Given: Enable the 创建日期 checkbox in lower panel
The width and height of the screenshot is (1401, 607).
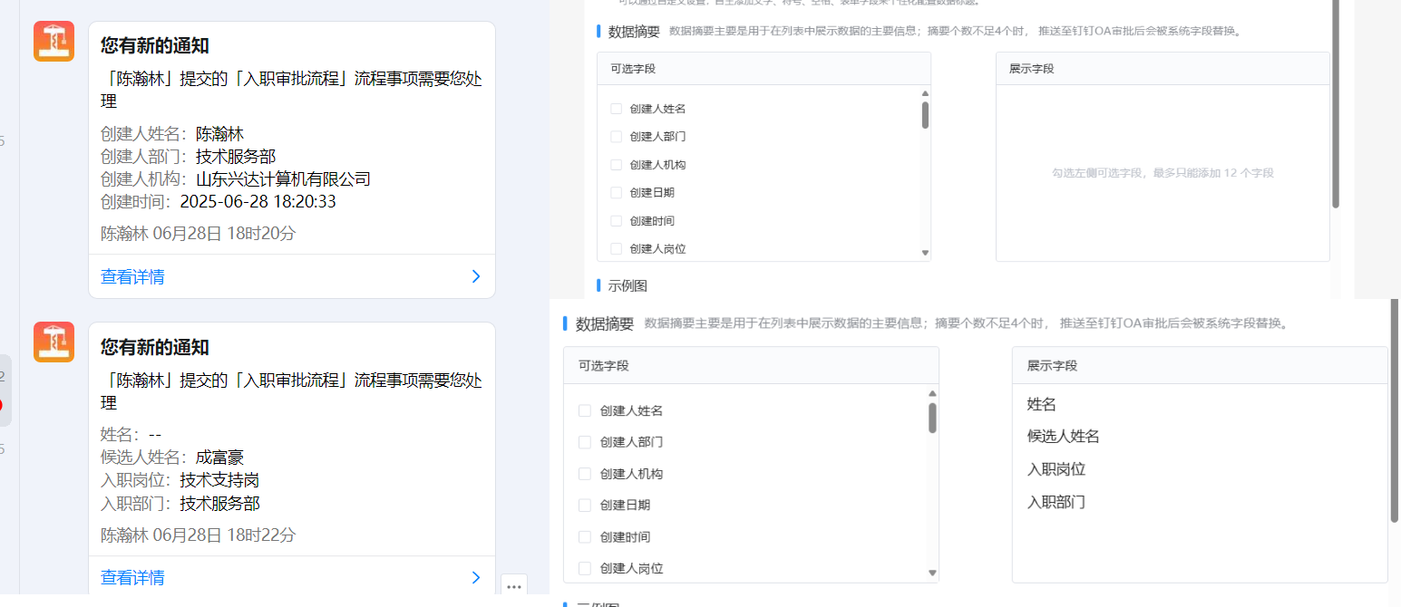Looking at the screenshot, I should click(585, 505).
